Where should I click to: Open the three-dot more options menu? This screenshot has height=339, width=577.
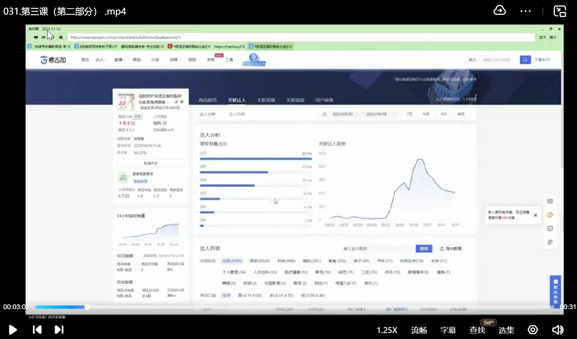pos(525,11)
